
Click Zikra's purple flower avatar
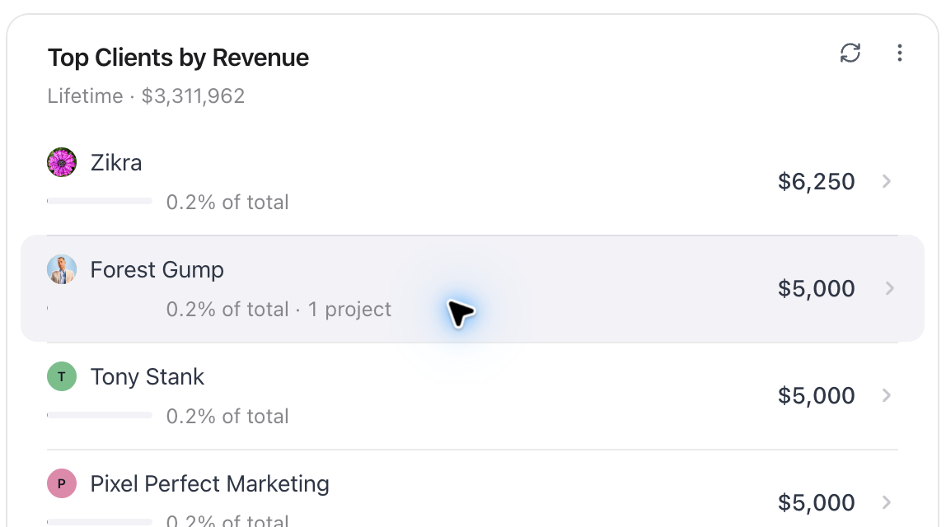[x=62, y=162]
